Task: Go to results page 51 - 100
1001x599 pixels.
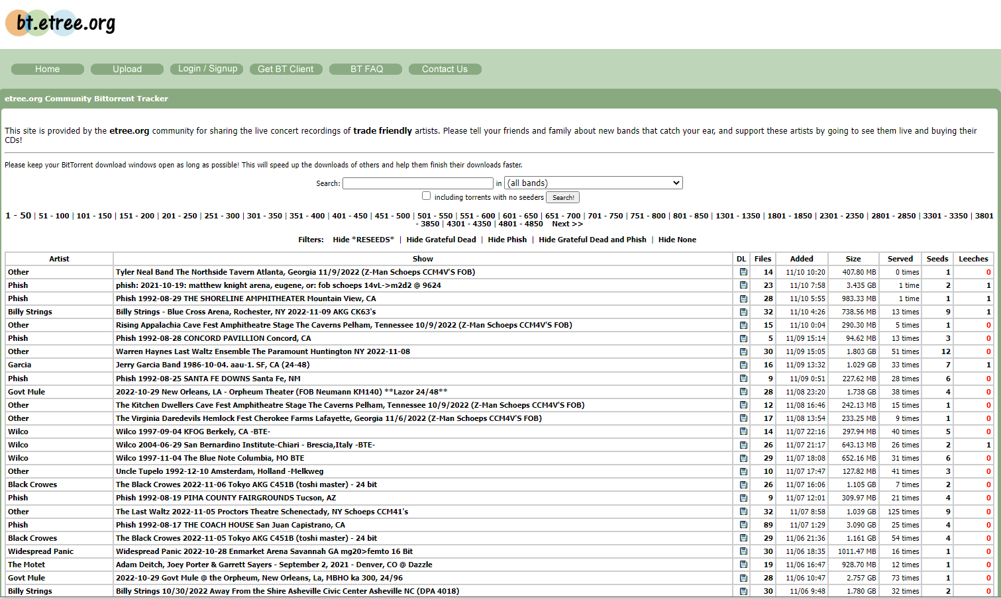Action: [54, 216]
